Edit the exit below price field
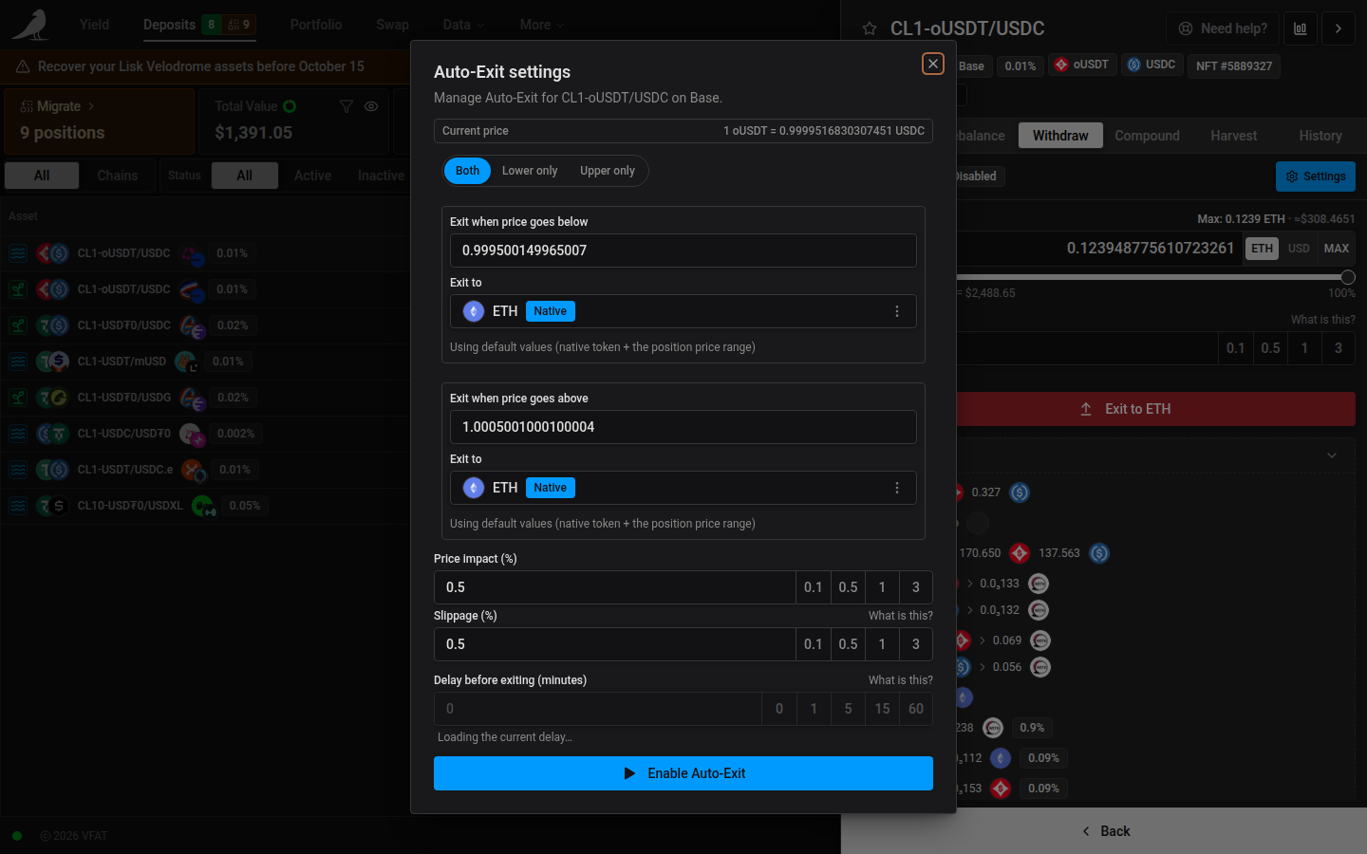This screenshot has height=854, width=1367. coord(683,251)
